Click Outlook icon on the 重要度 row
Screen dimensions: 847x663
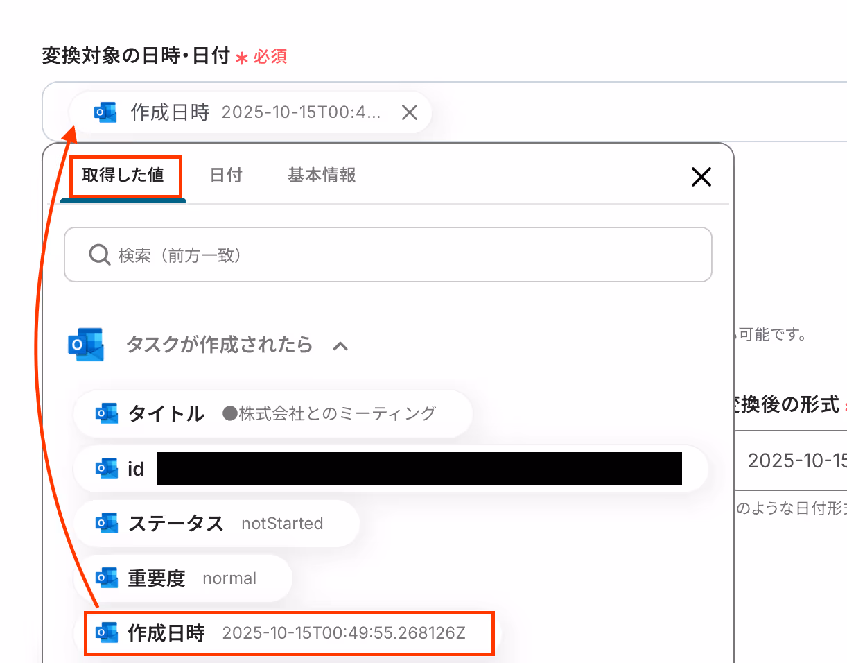coord(106,578)
